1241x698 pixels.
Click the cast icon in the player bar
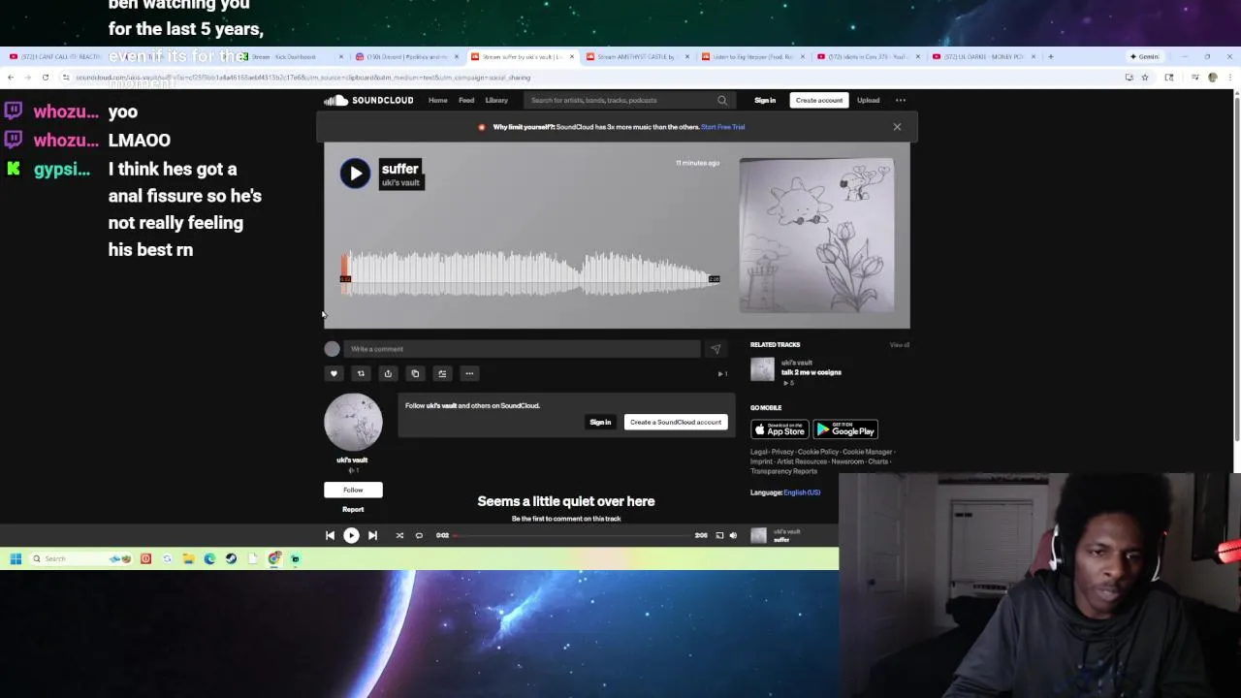[x=719, y=535]
